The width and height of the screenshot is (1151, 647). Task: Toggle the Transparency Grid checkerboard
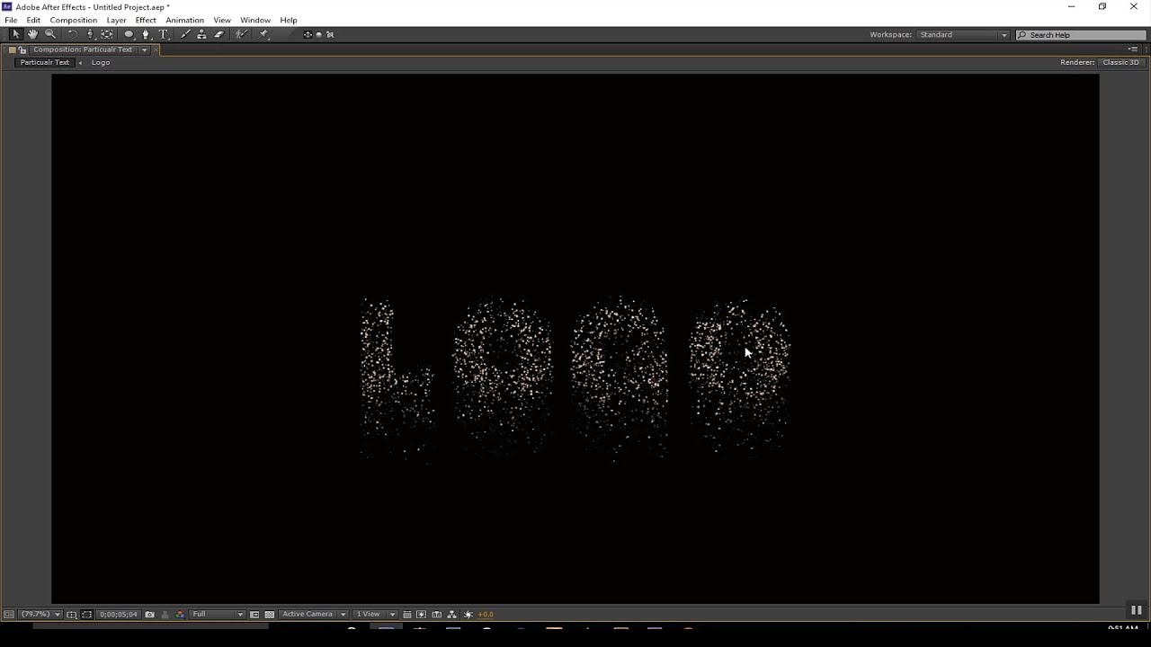pyautogui.click(x=269, y=615)
